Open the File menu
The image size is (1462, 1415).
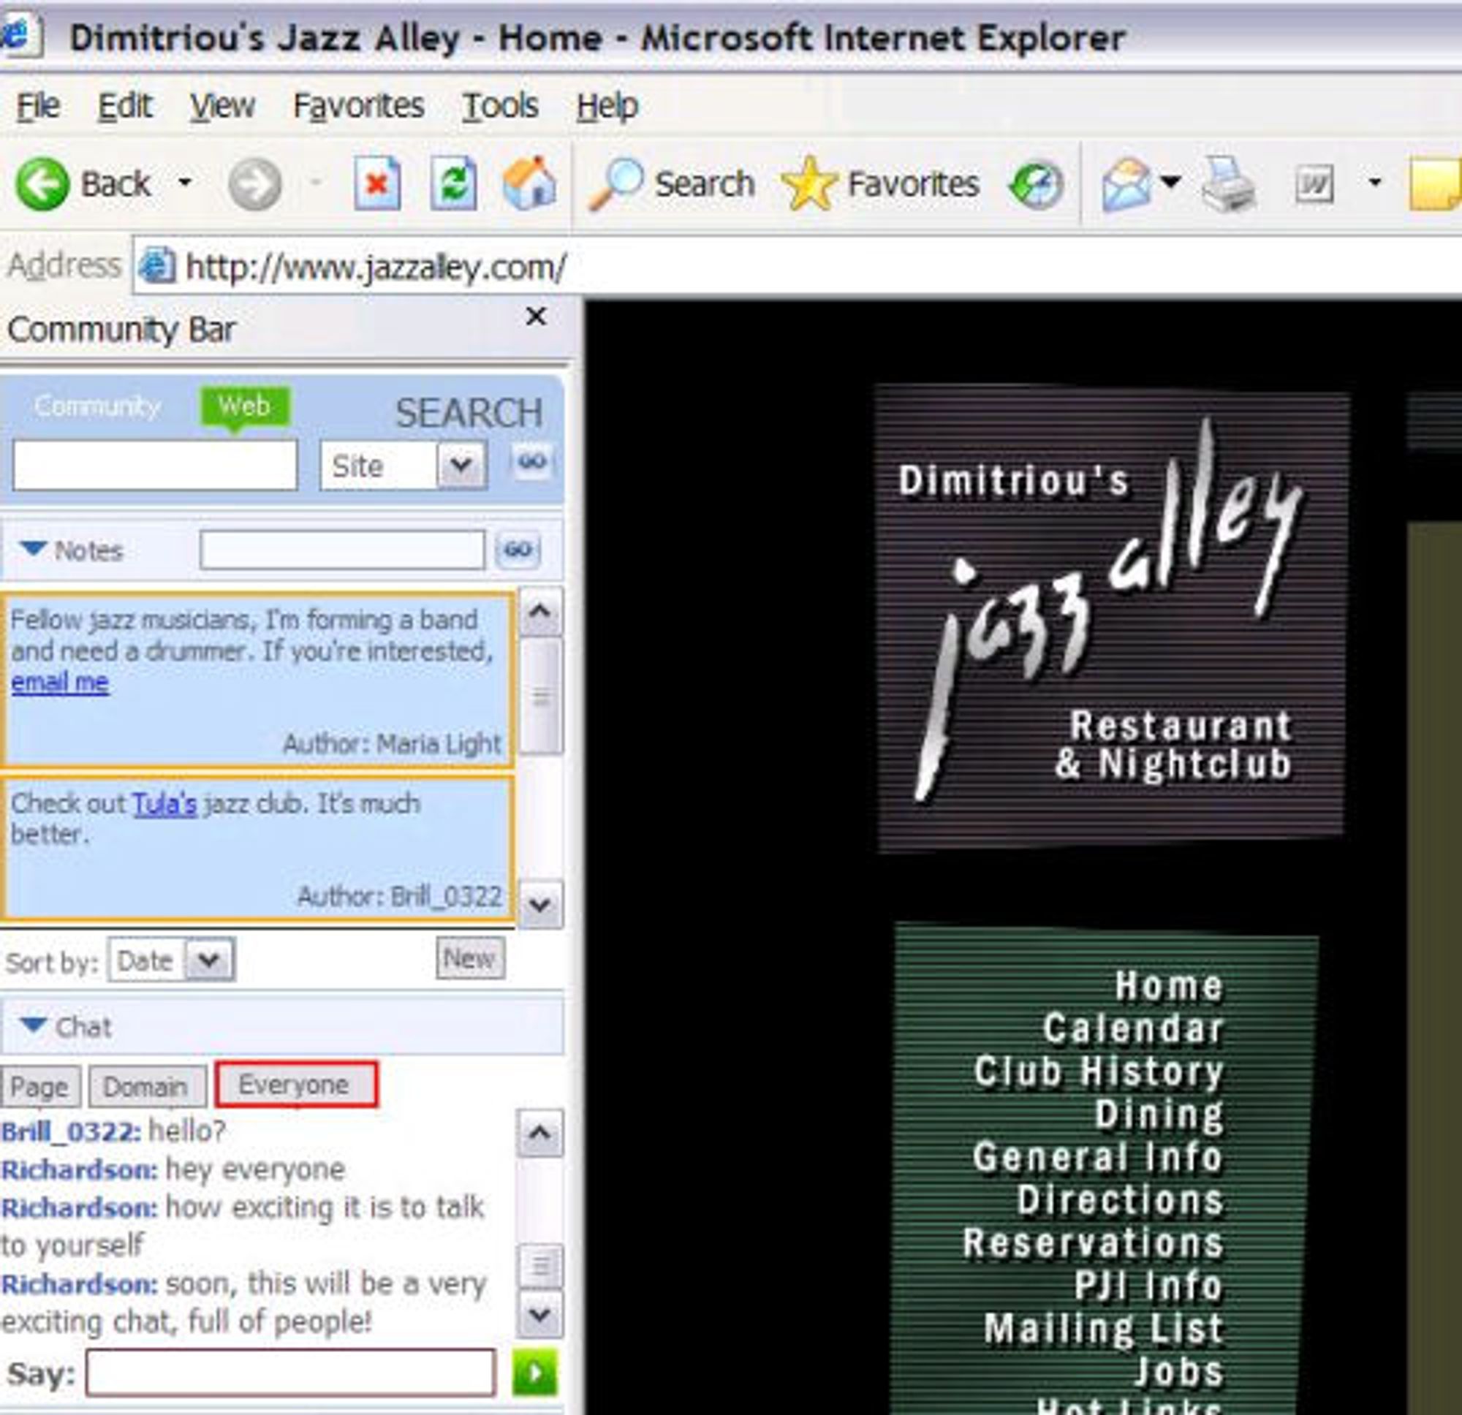[x=38, y=106]
